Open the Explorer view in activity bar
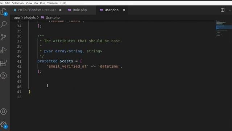This screenshot has width=232, height=131. [x=4, y=12]
